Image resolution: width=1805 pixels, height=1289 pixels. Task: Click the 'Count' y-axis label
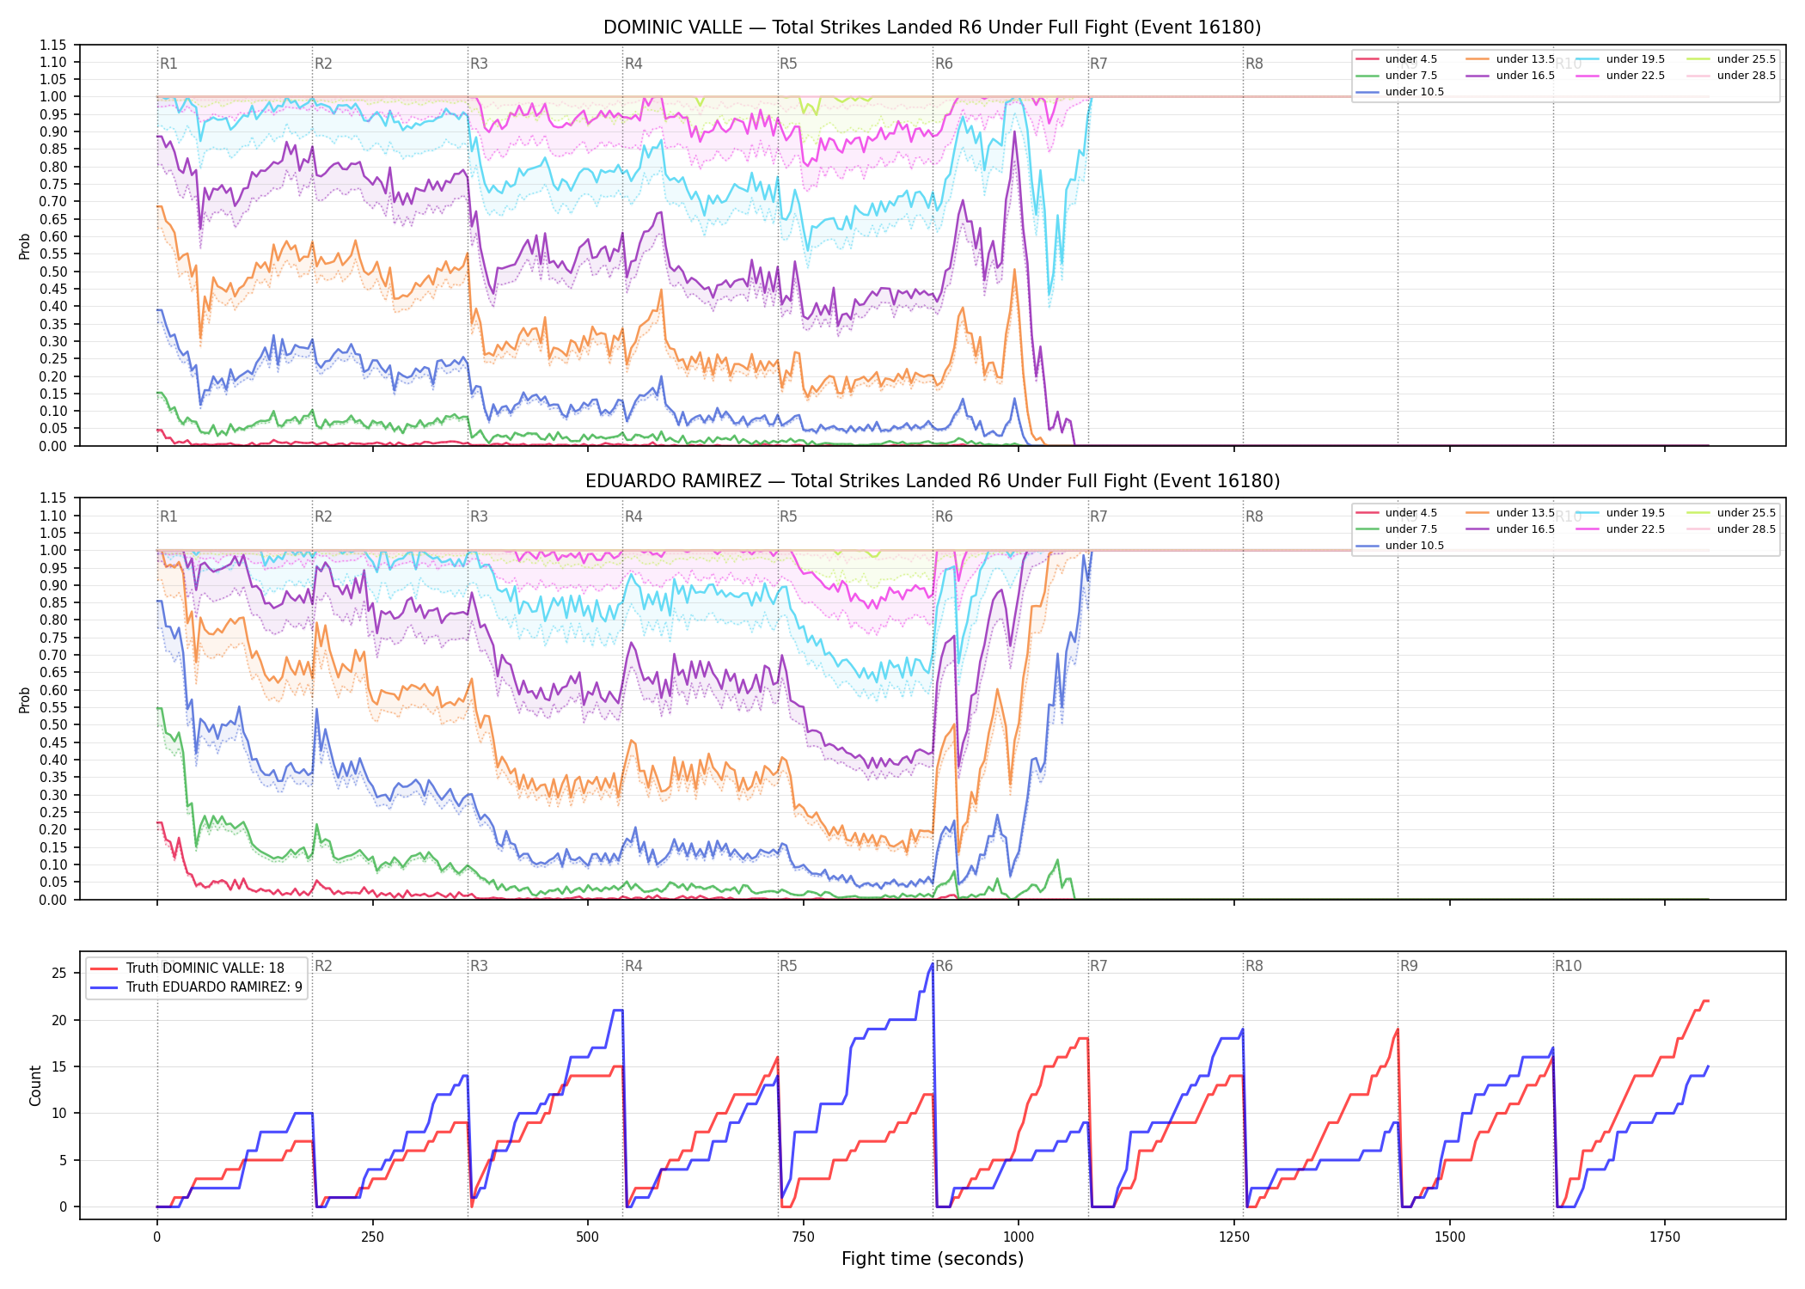coord(35,1085)
